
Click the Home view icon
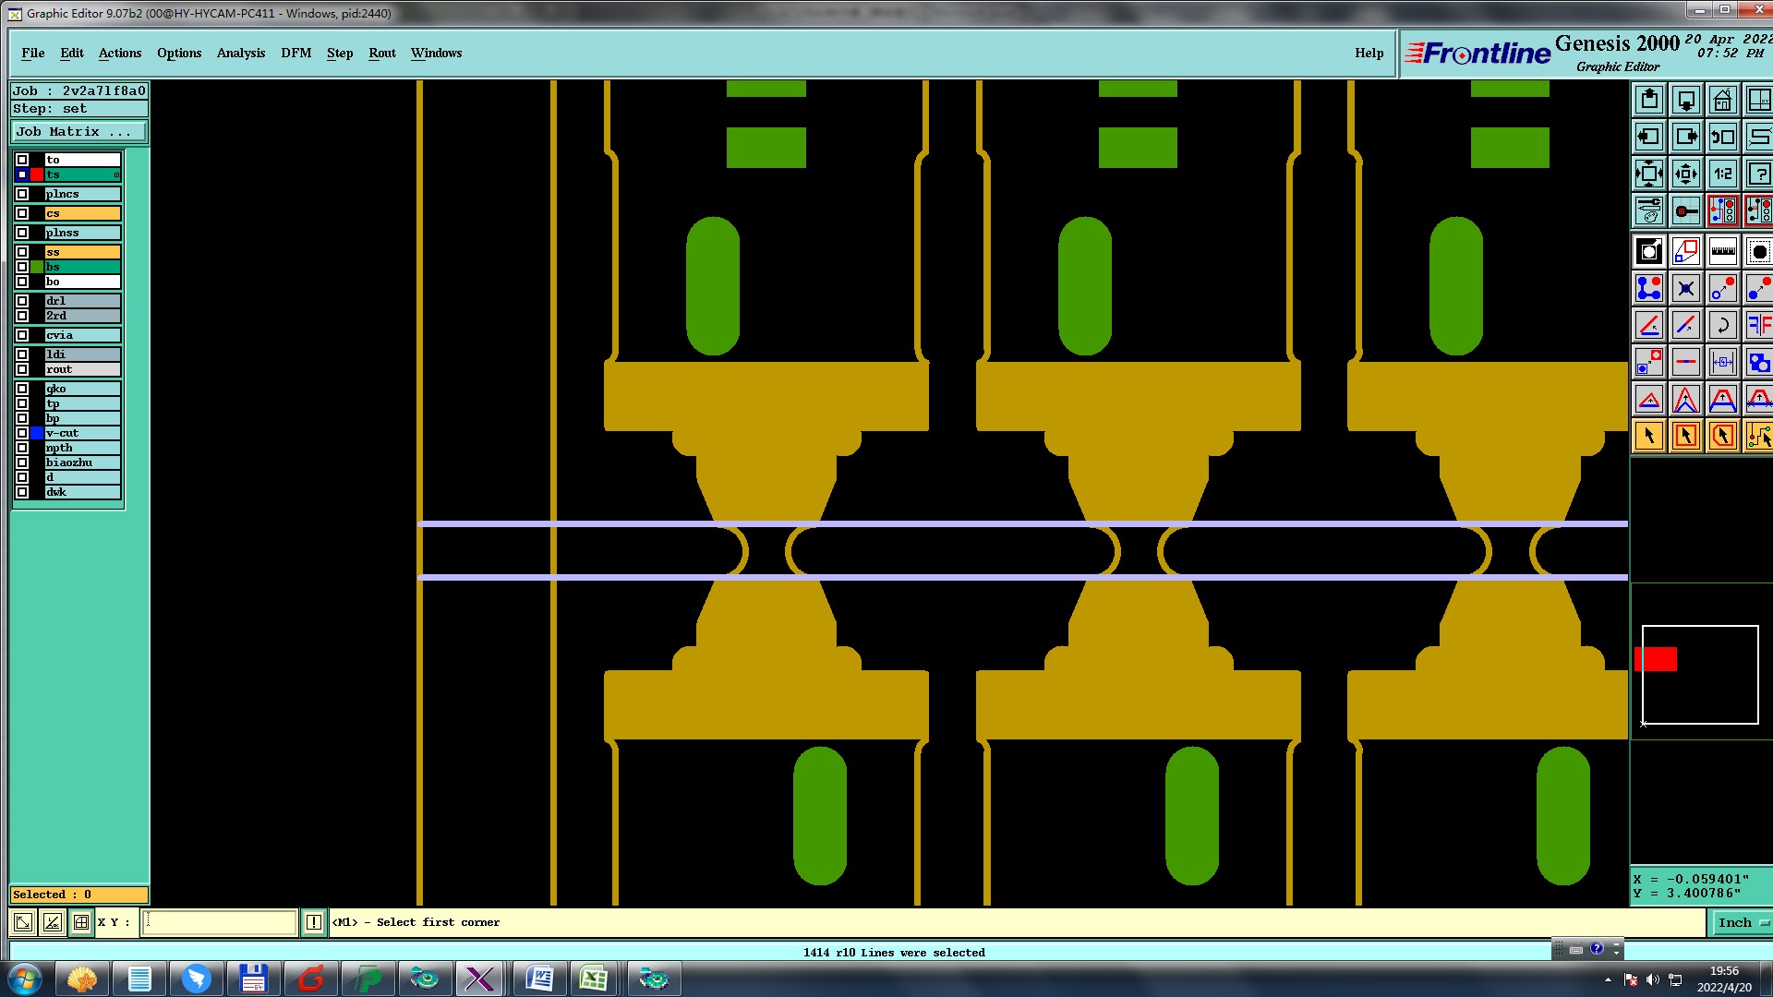[x=1722, y=100]
